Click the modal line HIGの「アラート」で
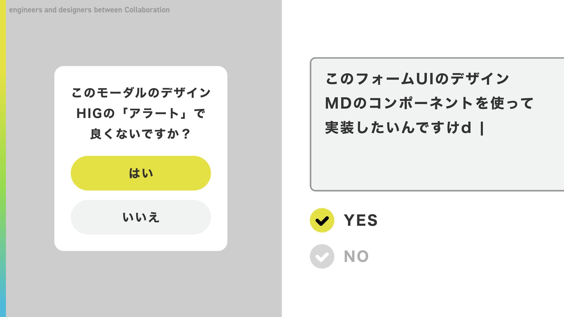Image resolution: width=564 pixels, height=317 pixels. click(x=141, y=113)
